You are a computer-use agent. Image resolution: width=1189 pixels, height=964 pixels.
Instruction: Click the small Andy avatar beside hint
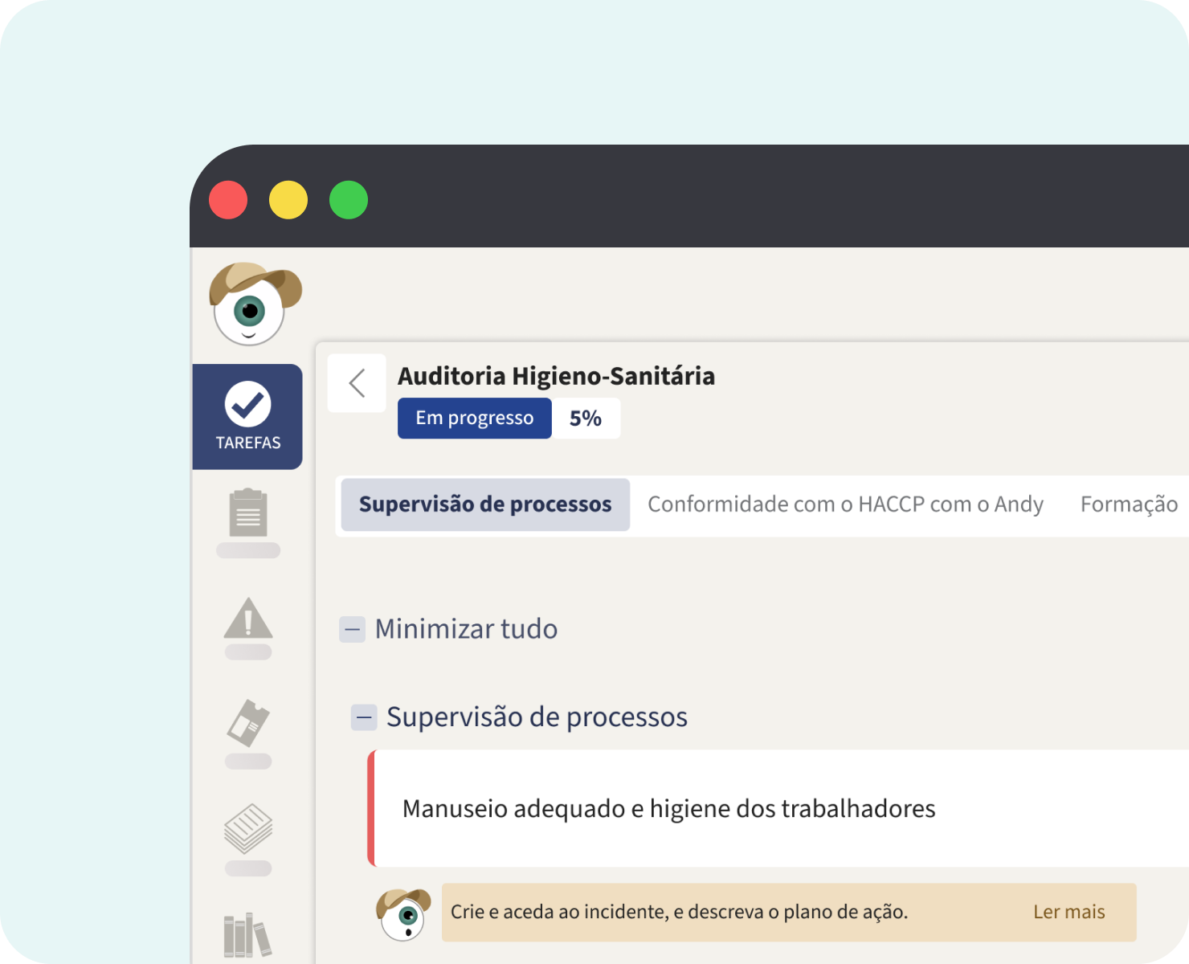click(403, 913)
